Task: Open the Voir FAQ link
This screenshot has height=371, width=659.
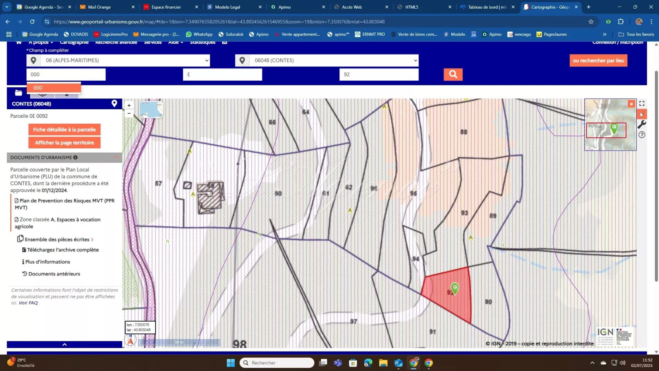Action: tap(28, 303)
